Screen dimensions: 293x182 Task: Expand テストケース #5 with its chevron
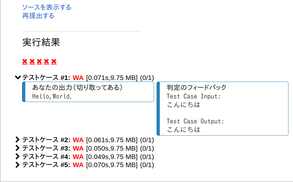[x=18, y=165]
